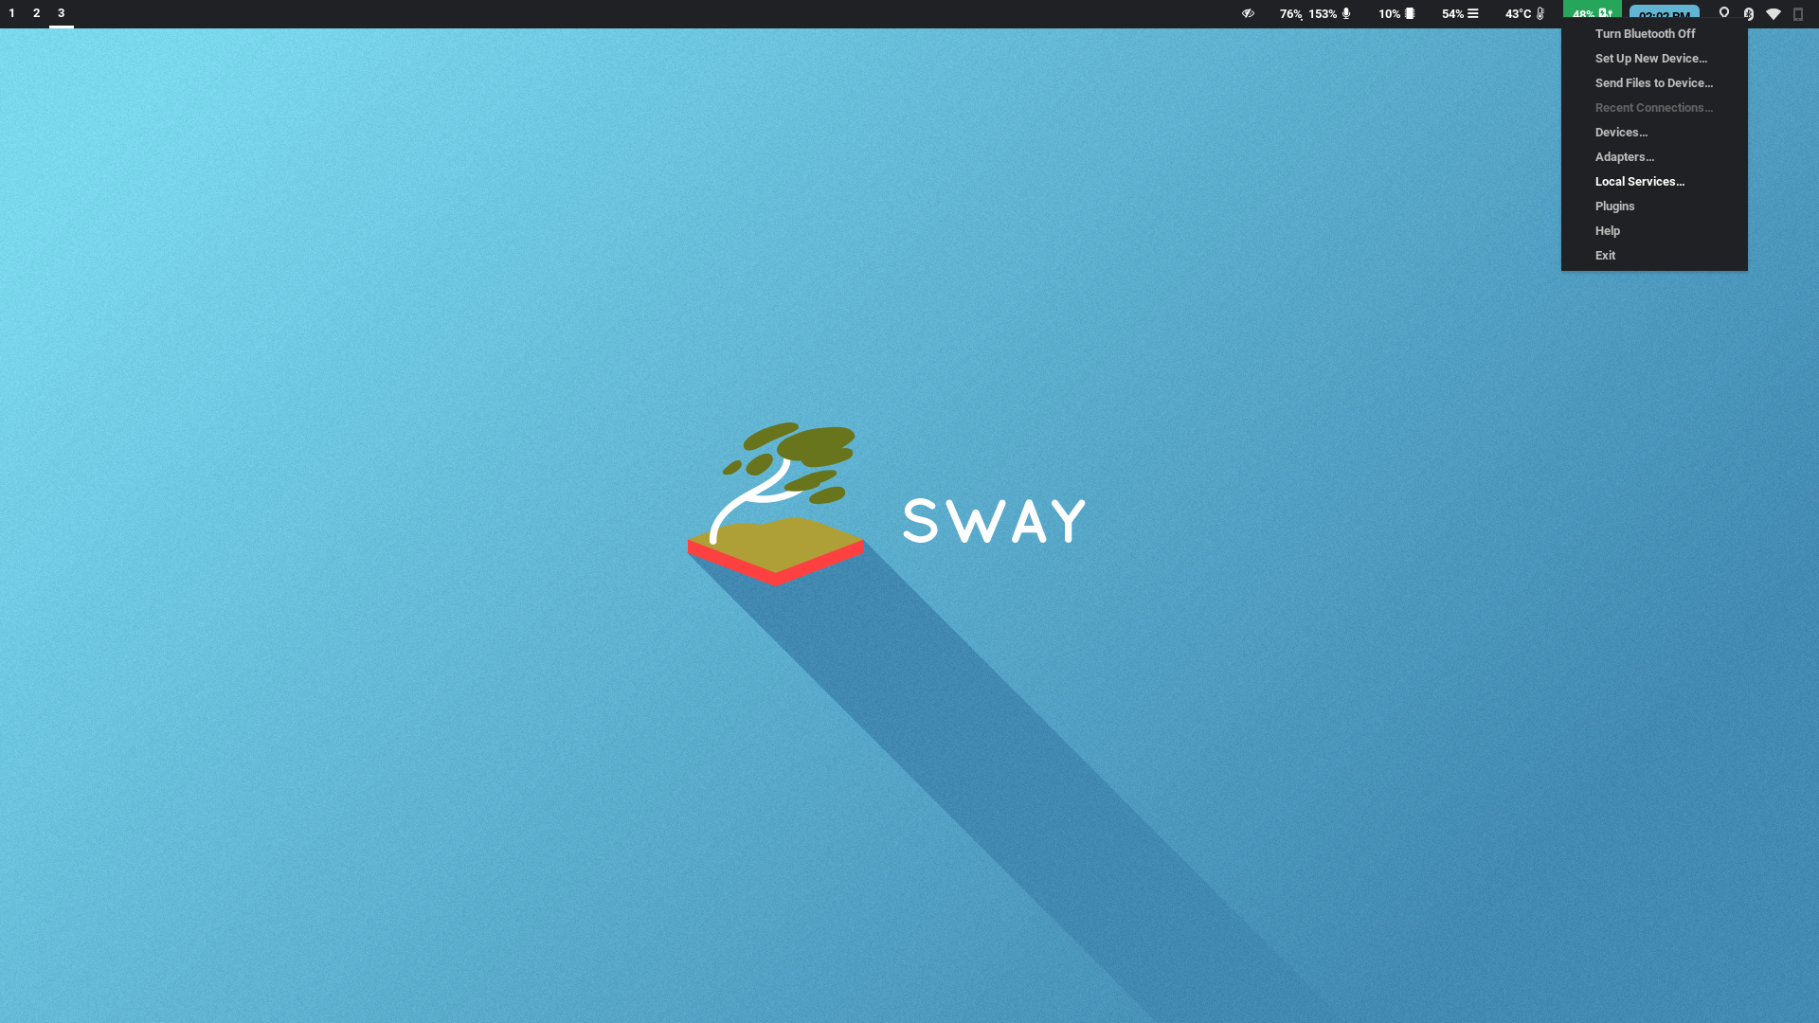
Task: Turn Bluetooth off from the menu
Action: 1645,33
